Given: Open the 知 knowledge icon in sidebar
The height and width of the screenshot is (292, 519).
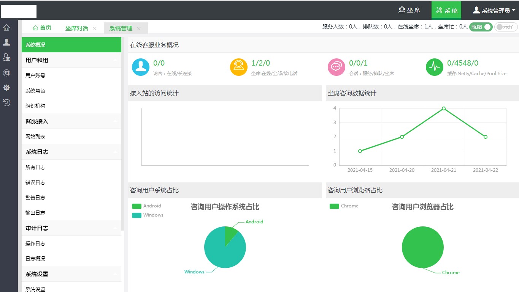Looking at the screenshot, I should coord(6,73).
